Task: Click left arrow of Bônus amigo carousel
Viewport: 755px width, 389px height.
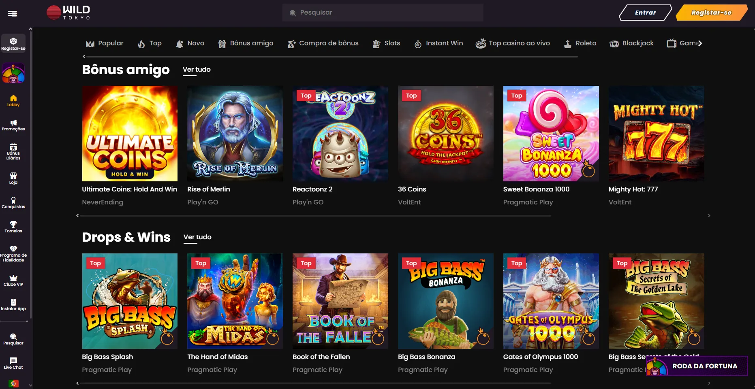Action: tap(77, 216)
